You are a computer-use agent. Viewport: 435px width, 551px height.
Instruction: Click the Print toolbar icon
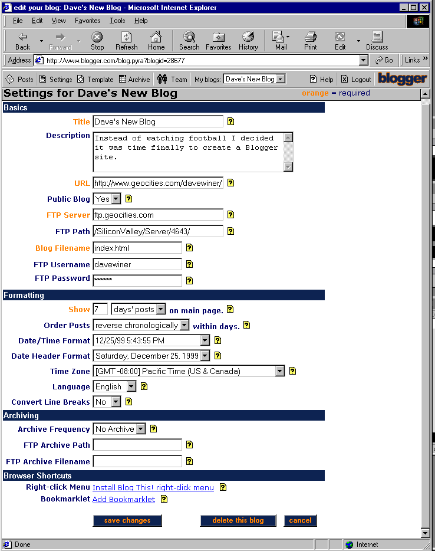[311, 41]
